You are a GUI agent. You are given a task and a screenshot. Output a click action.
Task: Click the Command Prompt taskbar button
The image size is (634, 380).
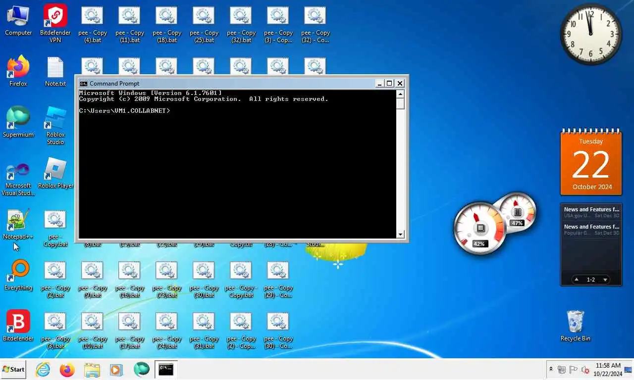pyautogui.click(x=166, y=369)
